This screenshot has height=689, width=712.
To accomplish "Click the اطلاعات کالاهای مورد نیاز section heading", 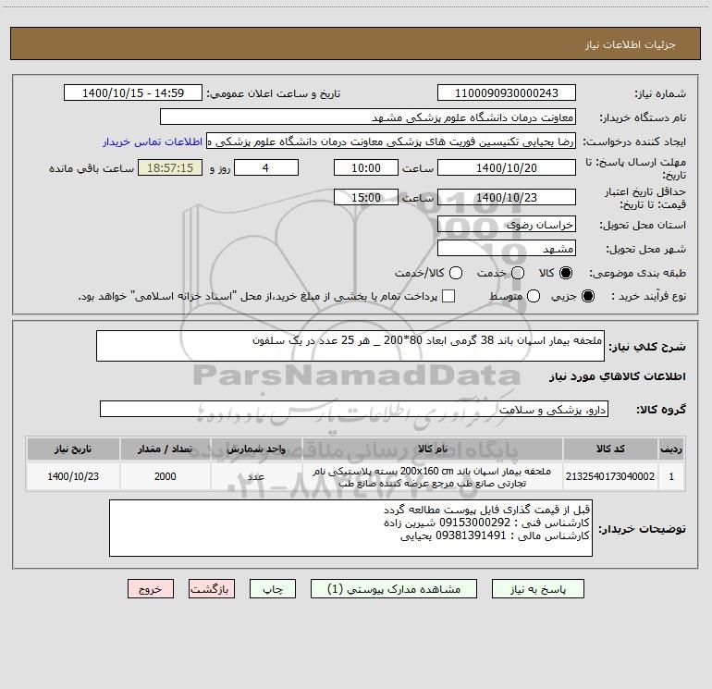I will (618, 376).
